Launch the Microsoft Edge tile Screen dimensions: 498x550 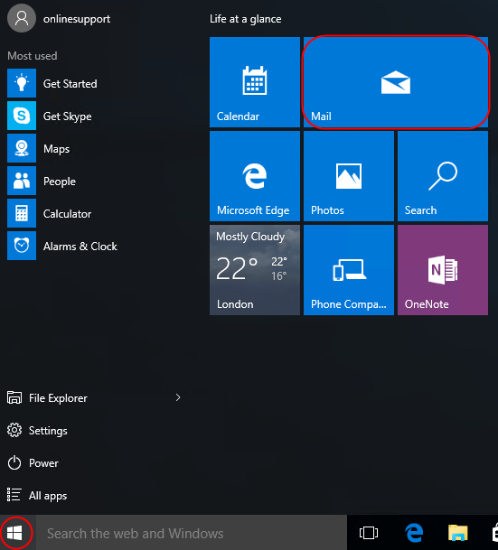(255, 176)
